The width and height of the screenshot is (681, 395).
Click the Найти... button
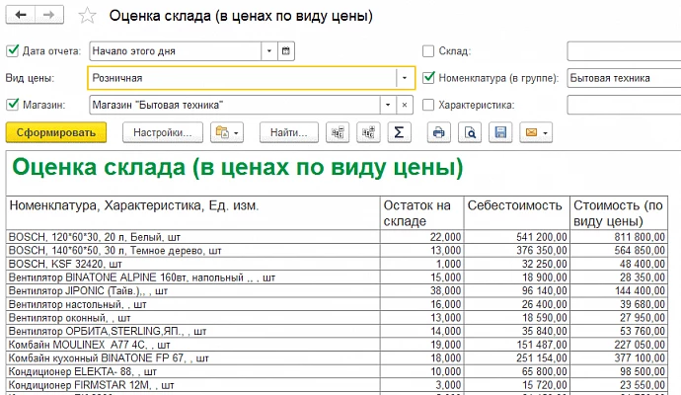(289, 132)
